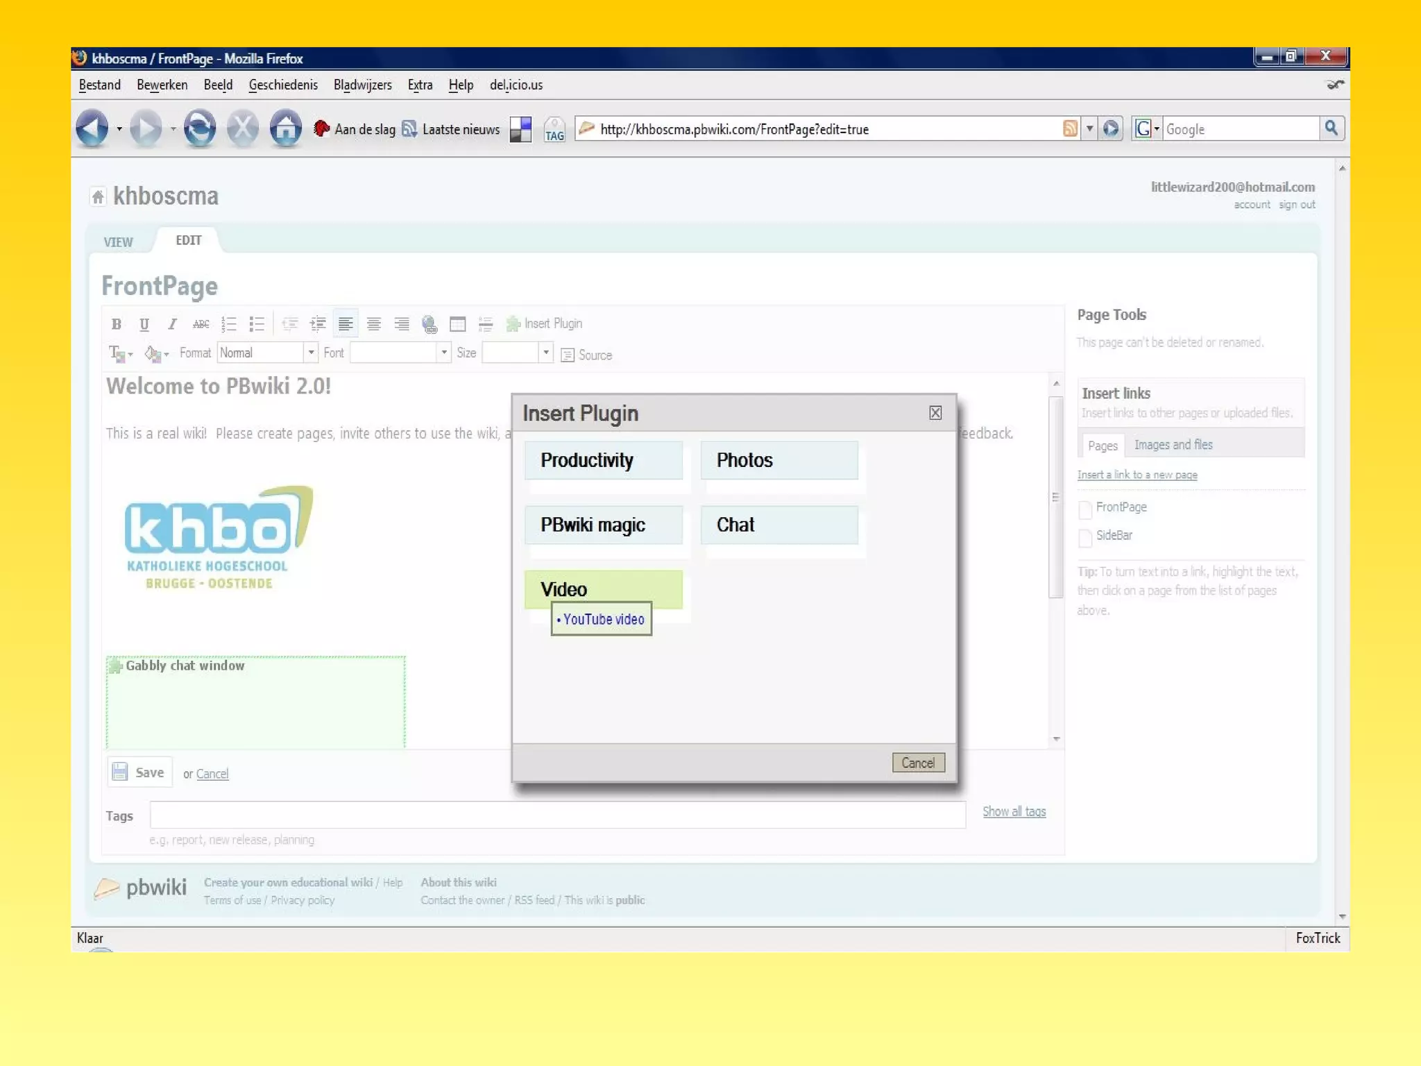
Task: Toggle underline formatting
Action: click(x=144, y=324)
